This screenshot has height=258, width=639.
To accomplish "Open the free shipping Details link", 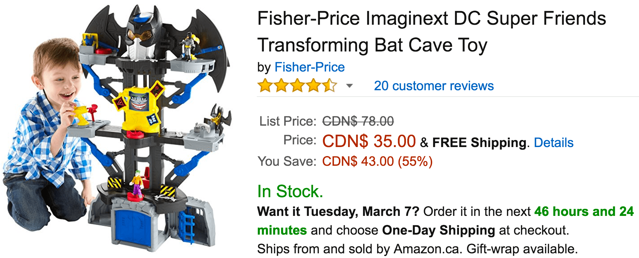I will coord(554,143).
